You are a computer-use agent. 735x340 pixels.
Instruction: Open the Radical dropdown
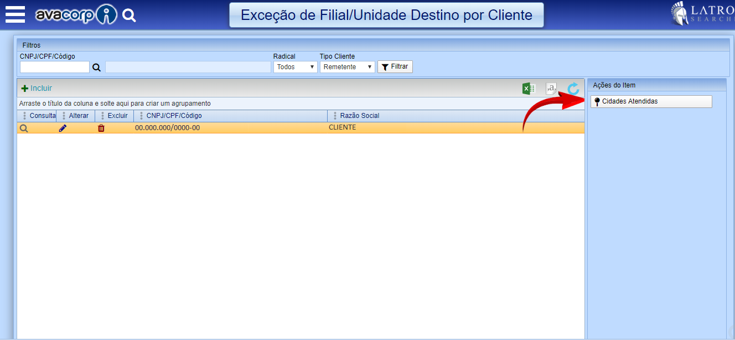coord(294,67)
